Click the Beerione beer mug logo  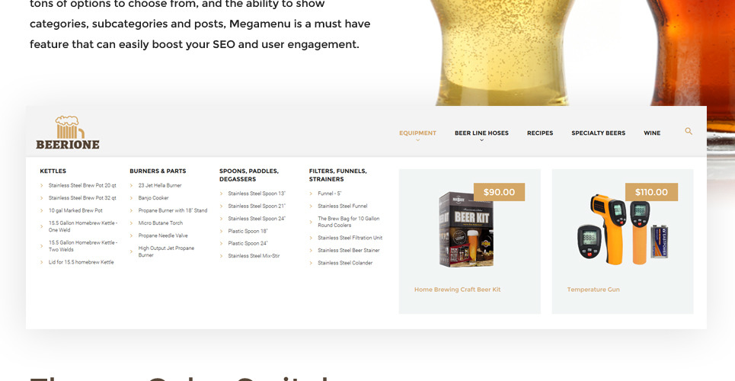click(x=67, y=133)
